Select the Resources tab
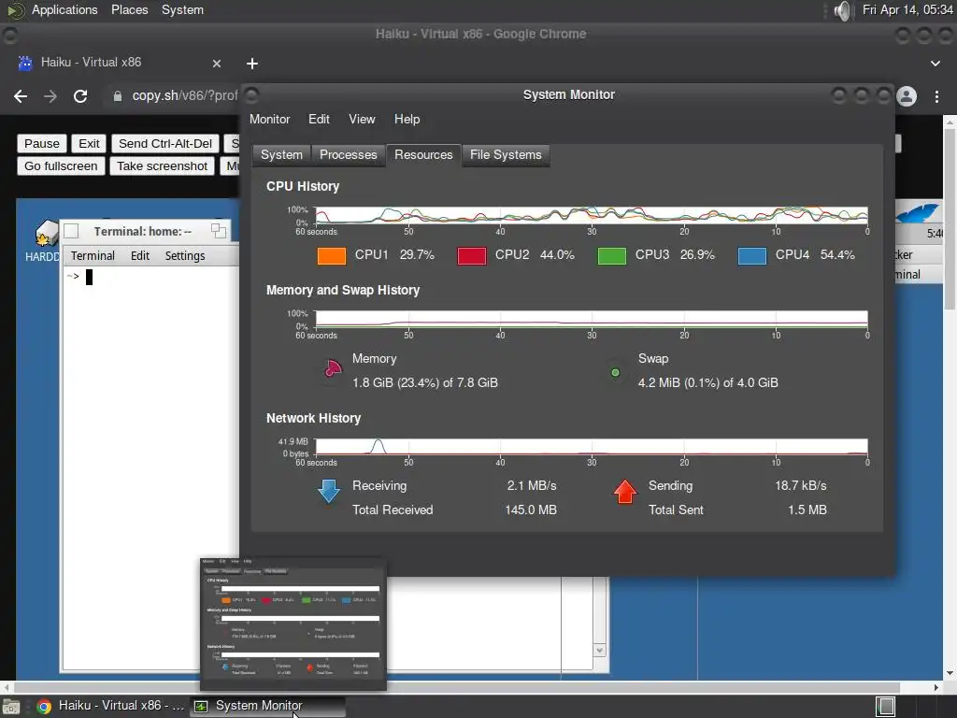 tap(423, 154)
